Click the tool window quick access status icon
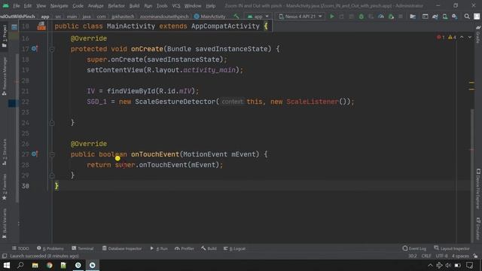The height and width of the screenshot is (271, 482). 5,256
